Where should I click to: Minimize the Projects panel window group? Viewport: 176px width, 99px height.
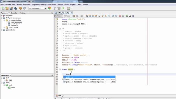(x=52, y=13)
